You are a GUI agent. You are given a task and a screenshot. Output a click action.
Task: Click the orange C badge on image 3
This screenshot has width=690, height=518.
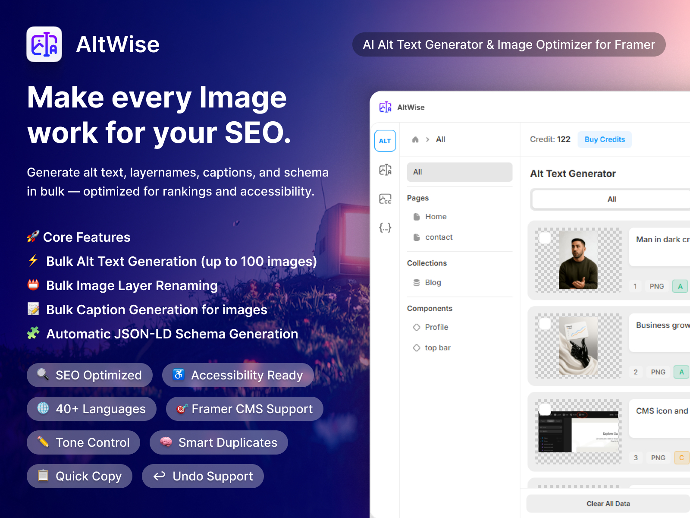coord(681,458)
